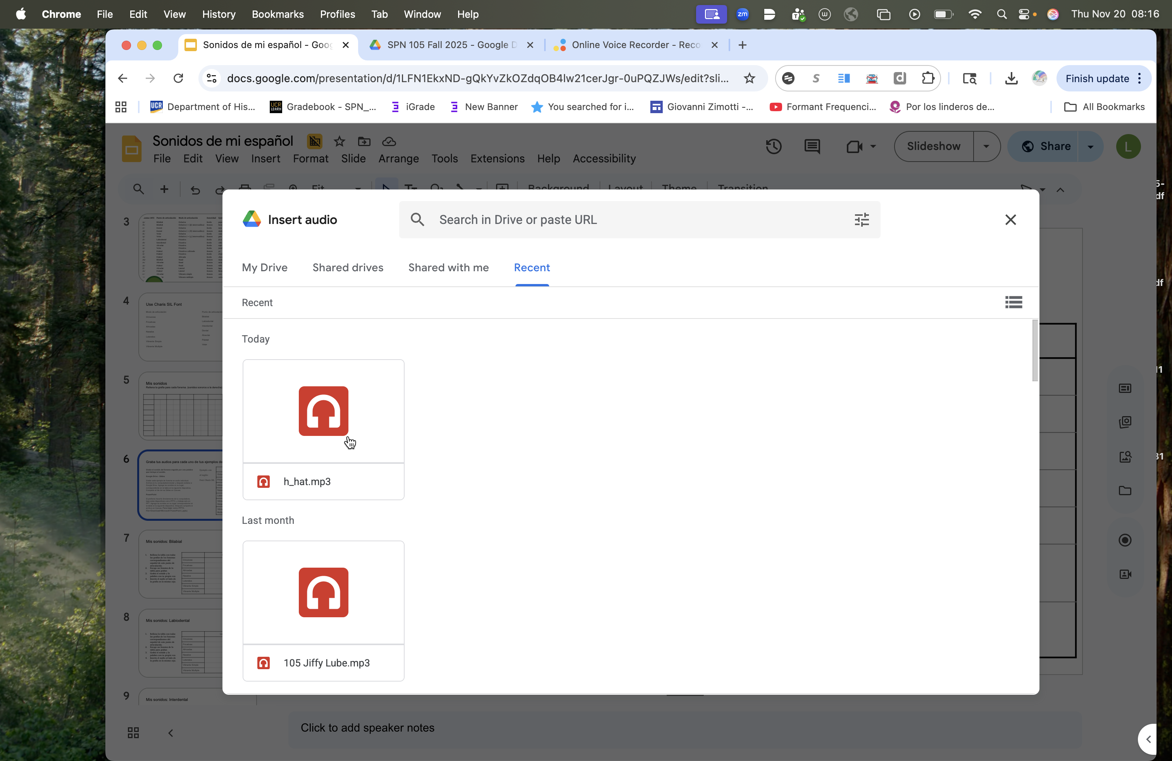Select slide 8 Labiodental thumbnail
The height and width of the screenshot is (761, 1172).
point(180,643)
